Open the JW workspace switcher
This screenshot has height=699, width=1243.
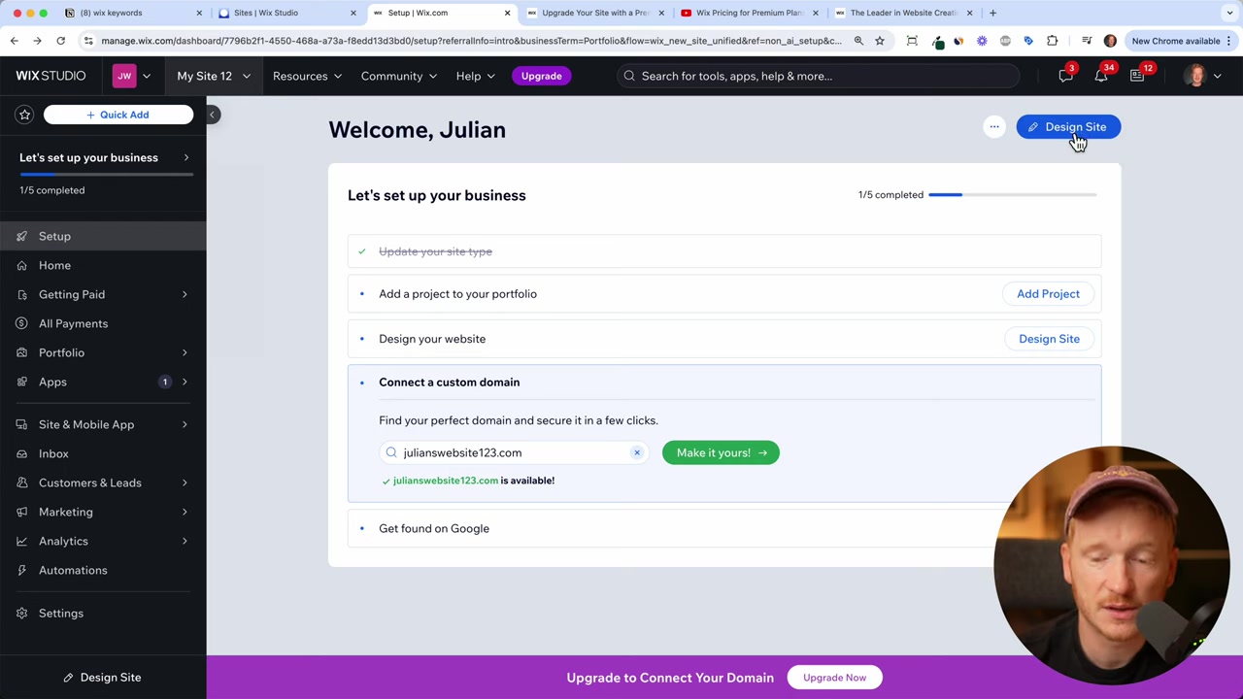[132, 76]
